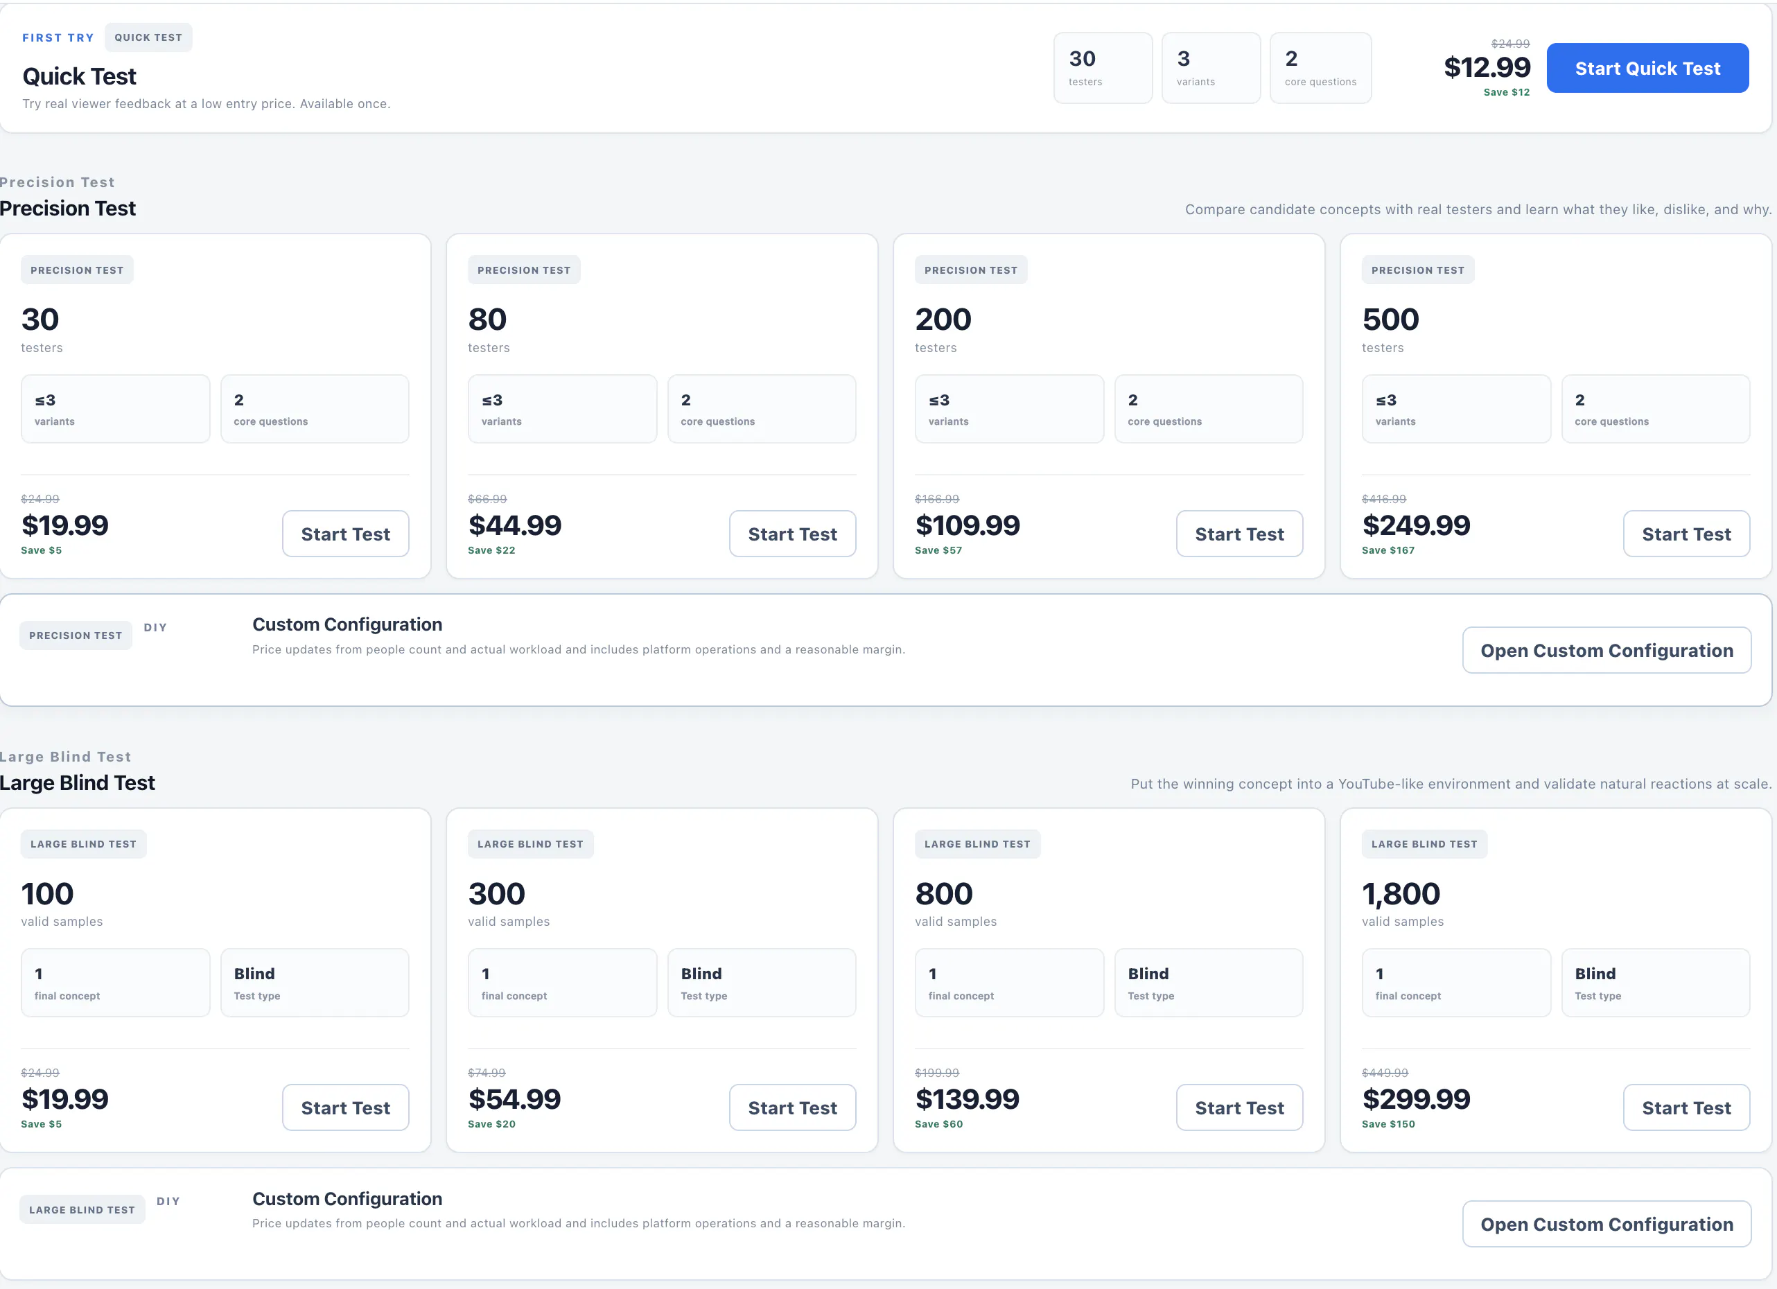Click the DIY label beside the LARGE BLIND TEST badge
Image resolution: width=1777 pixels, height=1289 pixels.
point(168,1201)
